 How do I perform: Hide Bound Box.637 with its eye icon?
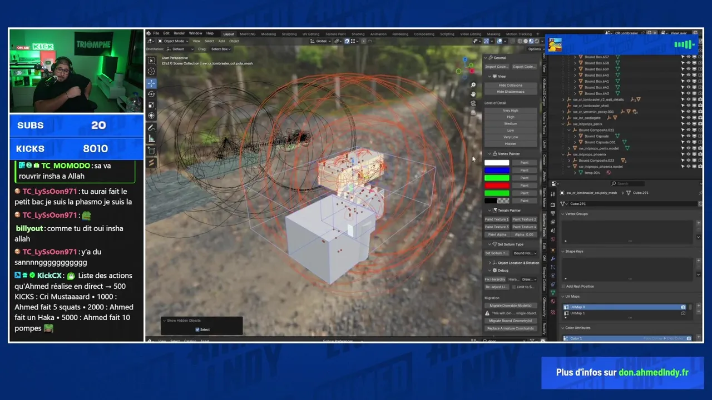688,57
